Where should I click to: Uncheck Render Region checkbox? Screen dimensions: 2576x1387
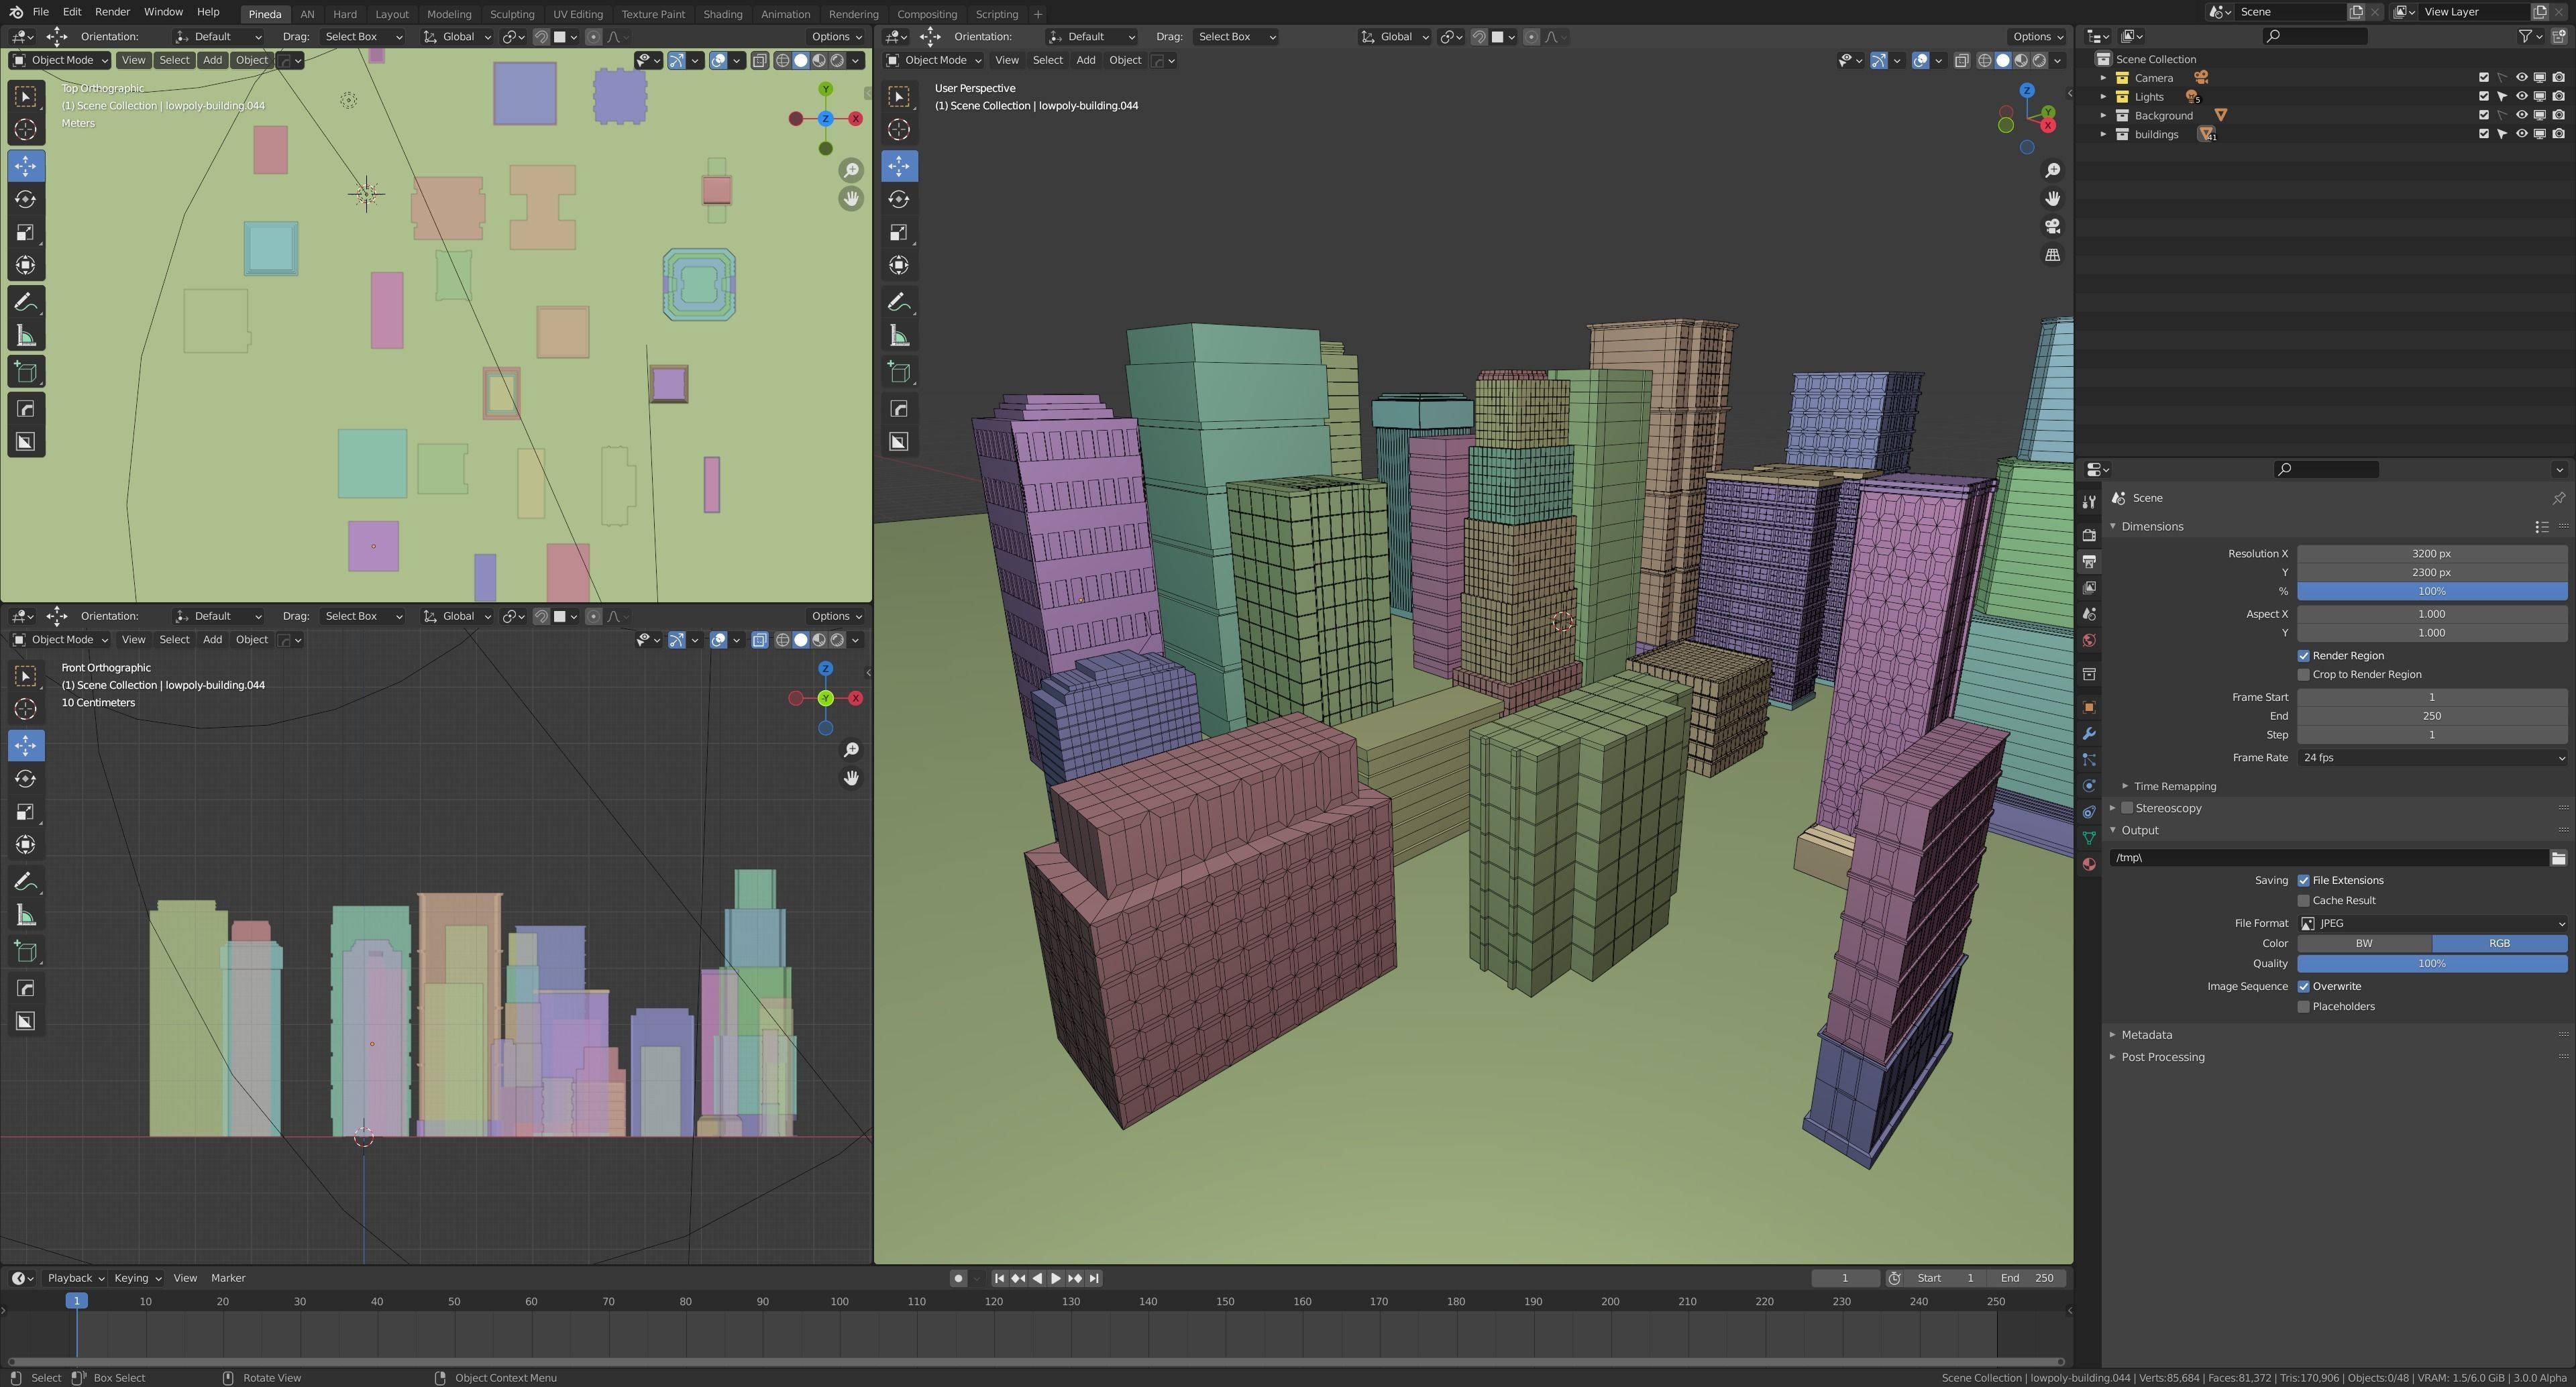click(2303, 656)
